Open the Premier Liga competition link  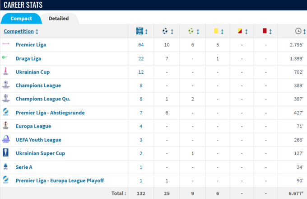tap(31, 45)
